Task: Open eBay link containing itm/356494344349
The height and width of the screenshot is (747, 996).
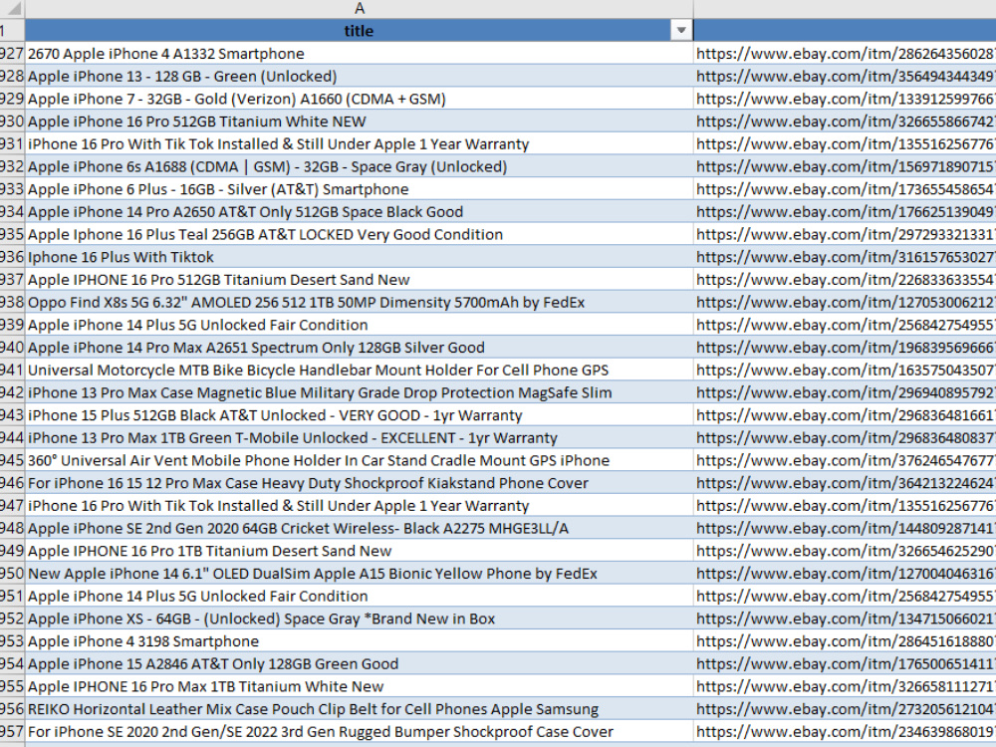Action: (x=845, y=77)
